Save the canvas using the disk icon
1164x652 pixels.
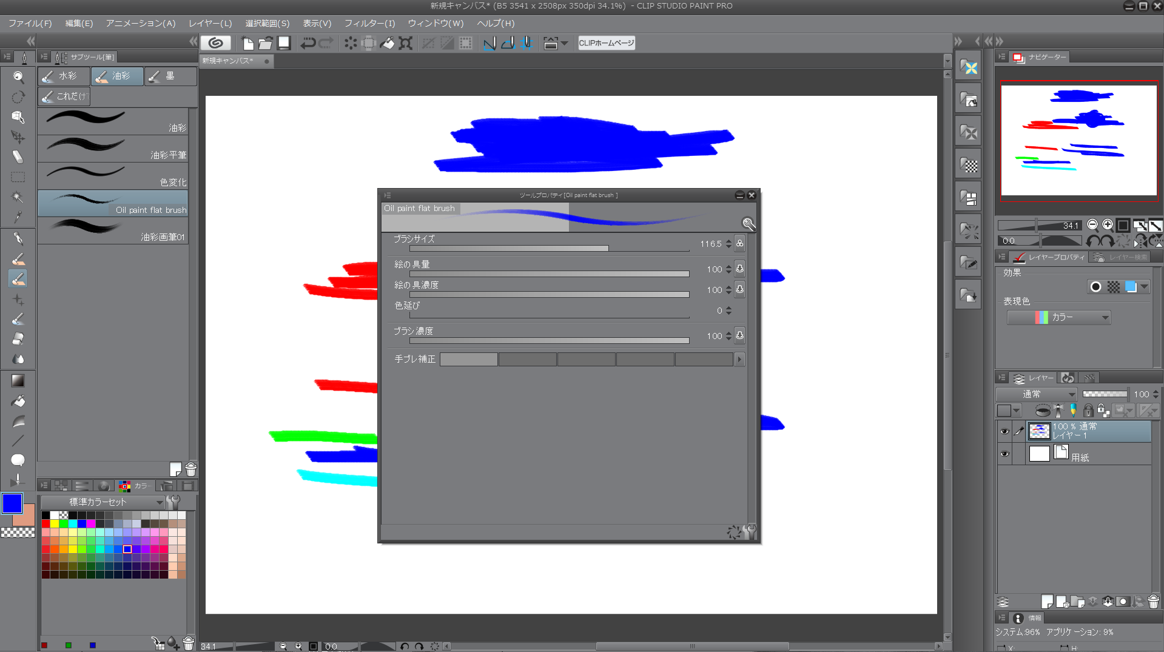click(x=284, y=43)
